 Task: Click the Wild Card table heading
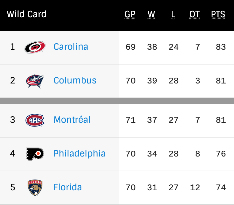26,14
